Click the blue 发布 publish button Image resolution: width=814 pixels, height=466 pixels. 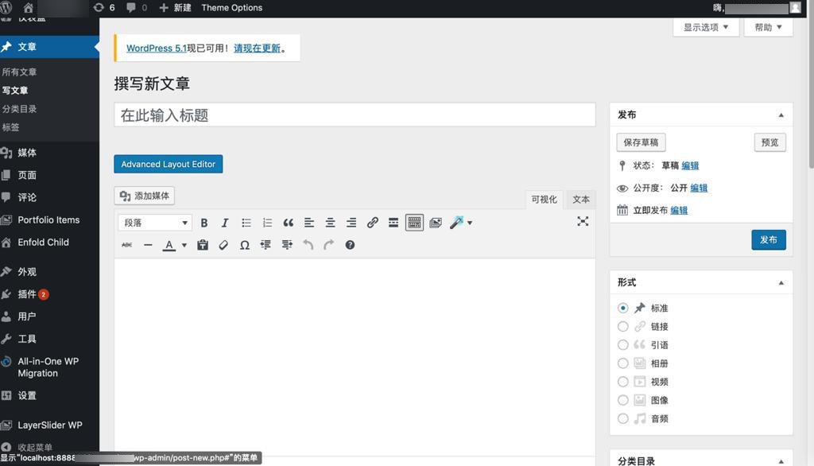769,240
